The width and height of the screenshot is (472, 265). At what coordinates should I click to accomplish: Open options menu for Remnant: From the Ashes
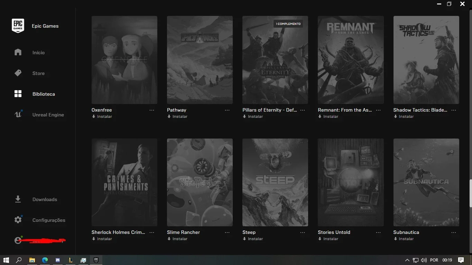378,110
